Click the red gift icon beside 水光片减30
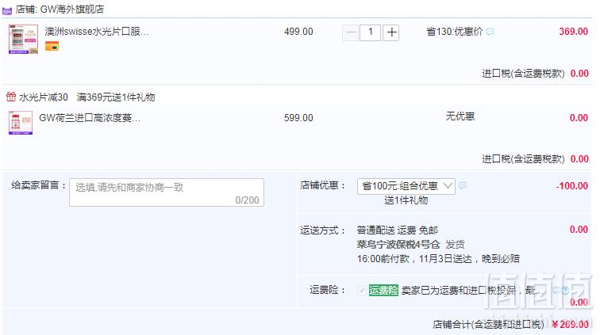 pos(11,97)
